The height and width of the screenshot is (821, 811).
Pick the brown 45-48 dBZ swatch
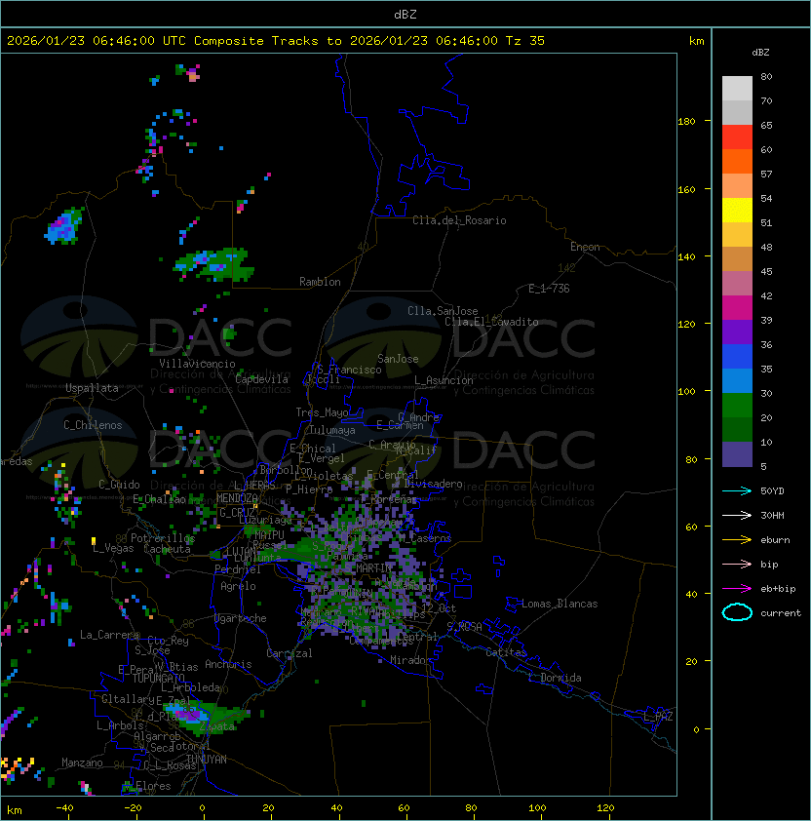point(737,259)
